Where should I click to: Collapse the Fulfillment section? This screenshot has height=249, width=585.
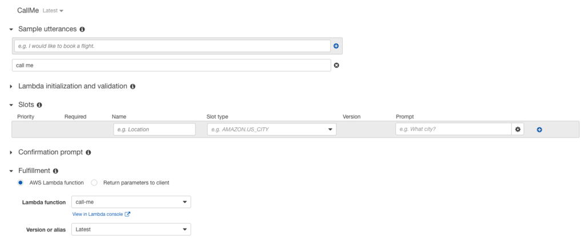[11, 171]
